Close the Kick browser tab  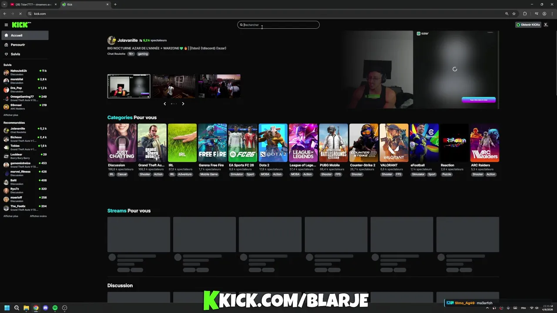point(107,4)
